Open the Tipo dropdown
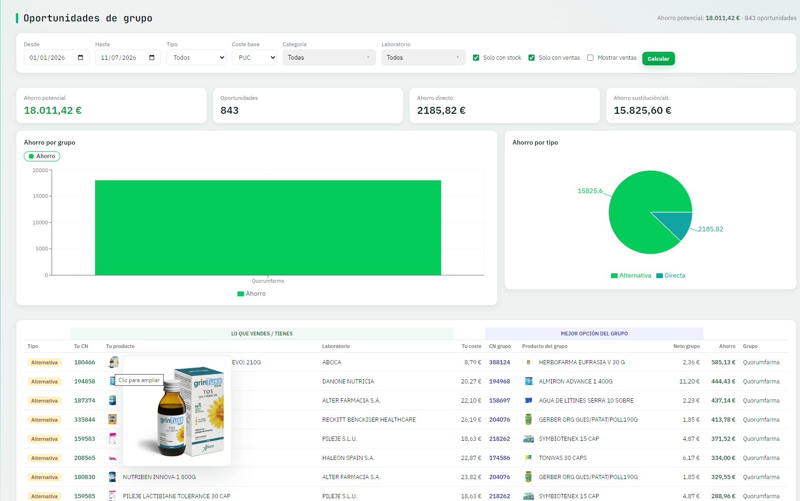The image size is (800, 501). click(x=196, y=58)
